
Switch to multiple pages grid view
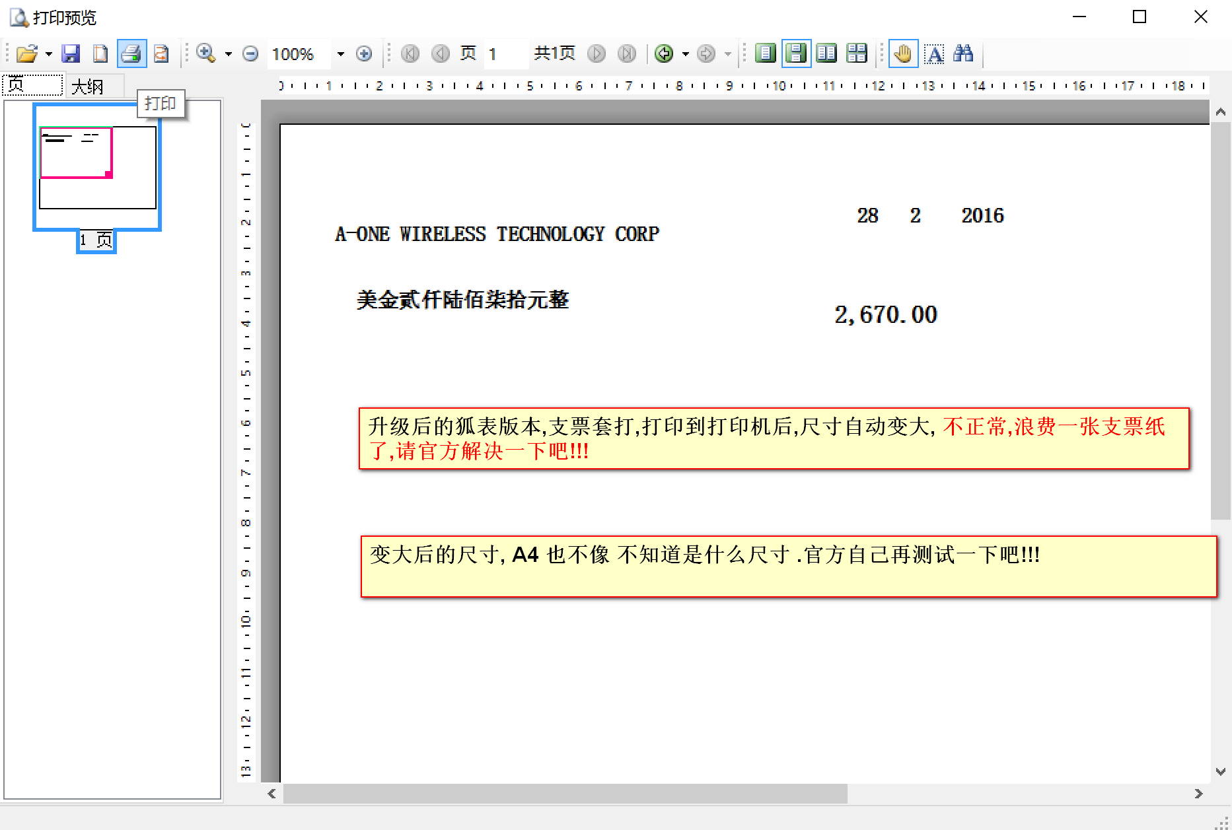pos(857,53)
